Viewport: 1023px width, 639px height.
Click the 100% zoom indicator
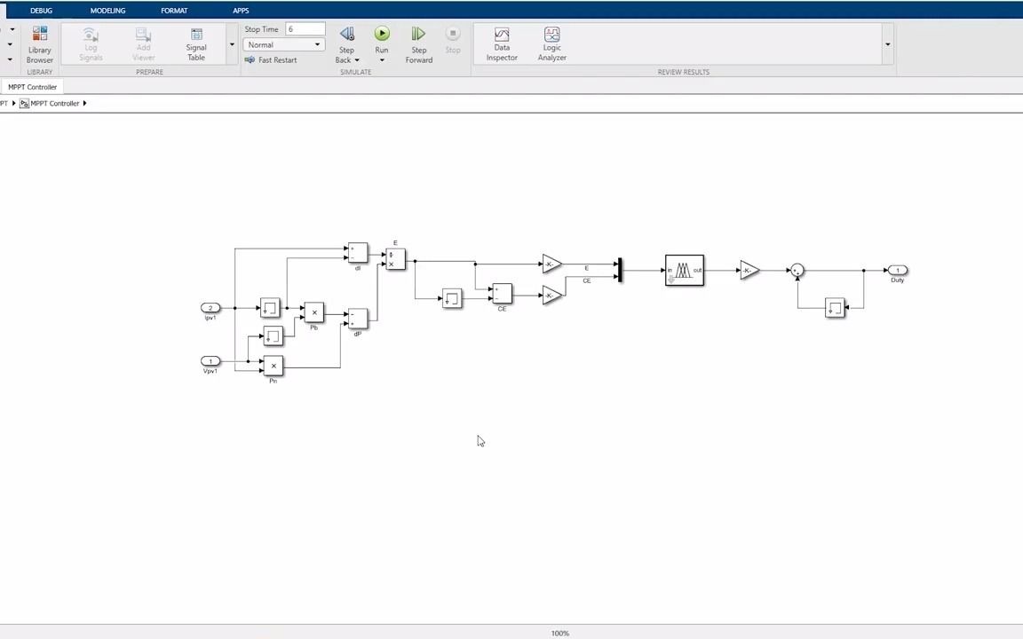pyautogui.click(x=559, y=633)
